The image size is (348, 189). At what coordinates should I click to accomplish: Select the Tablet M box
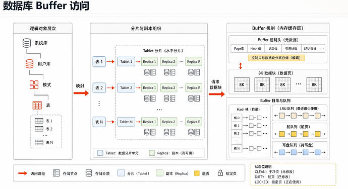click(x=126, y=122)
